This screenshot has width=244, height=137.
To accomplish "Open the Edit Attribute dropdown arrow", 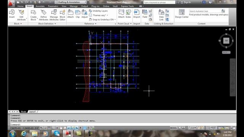I will [27, 19].
